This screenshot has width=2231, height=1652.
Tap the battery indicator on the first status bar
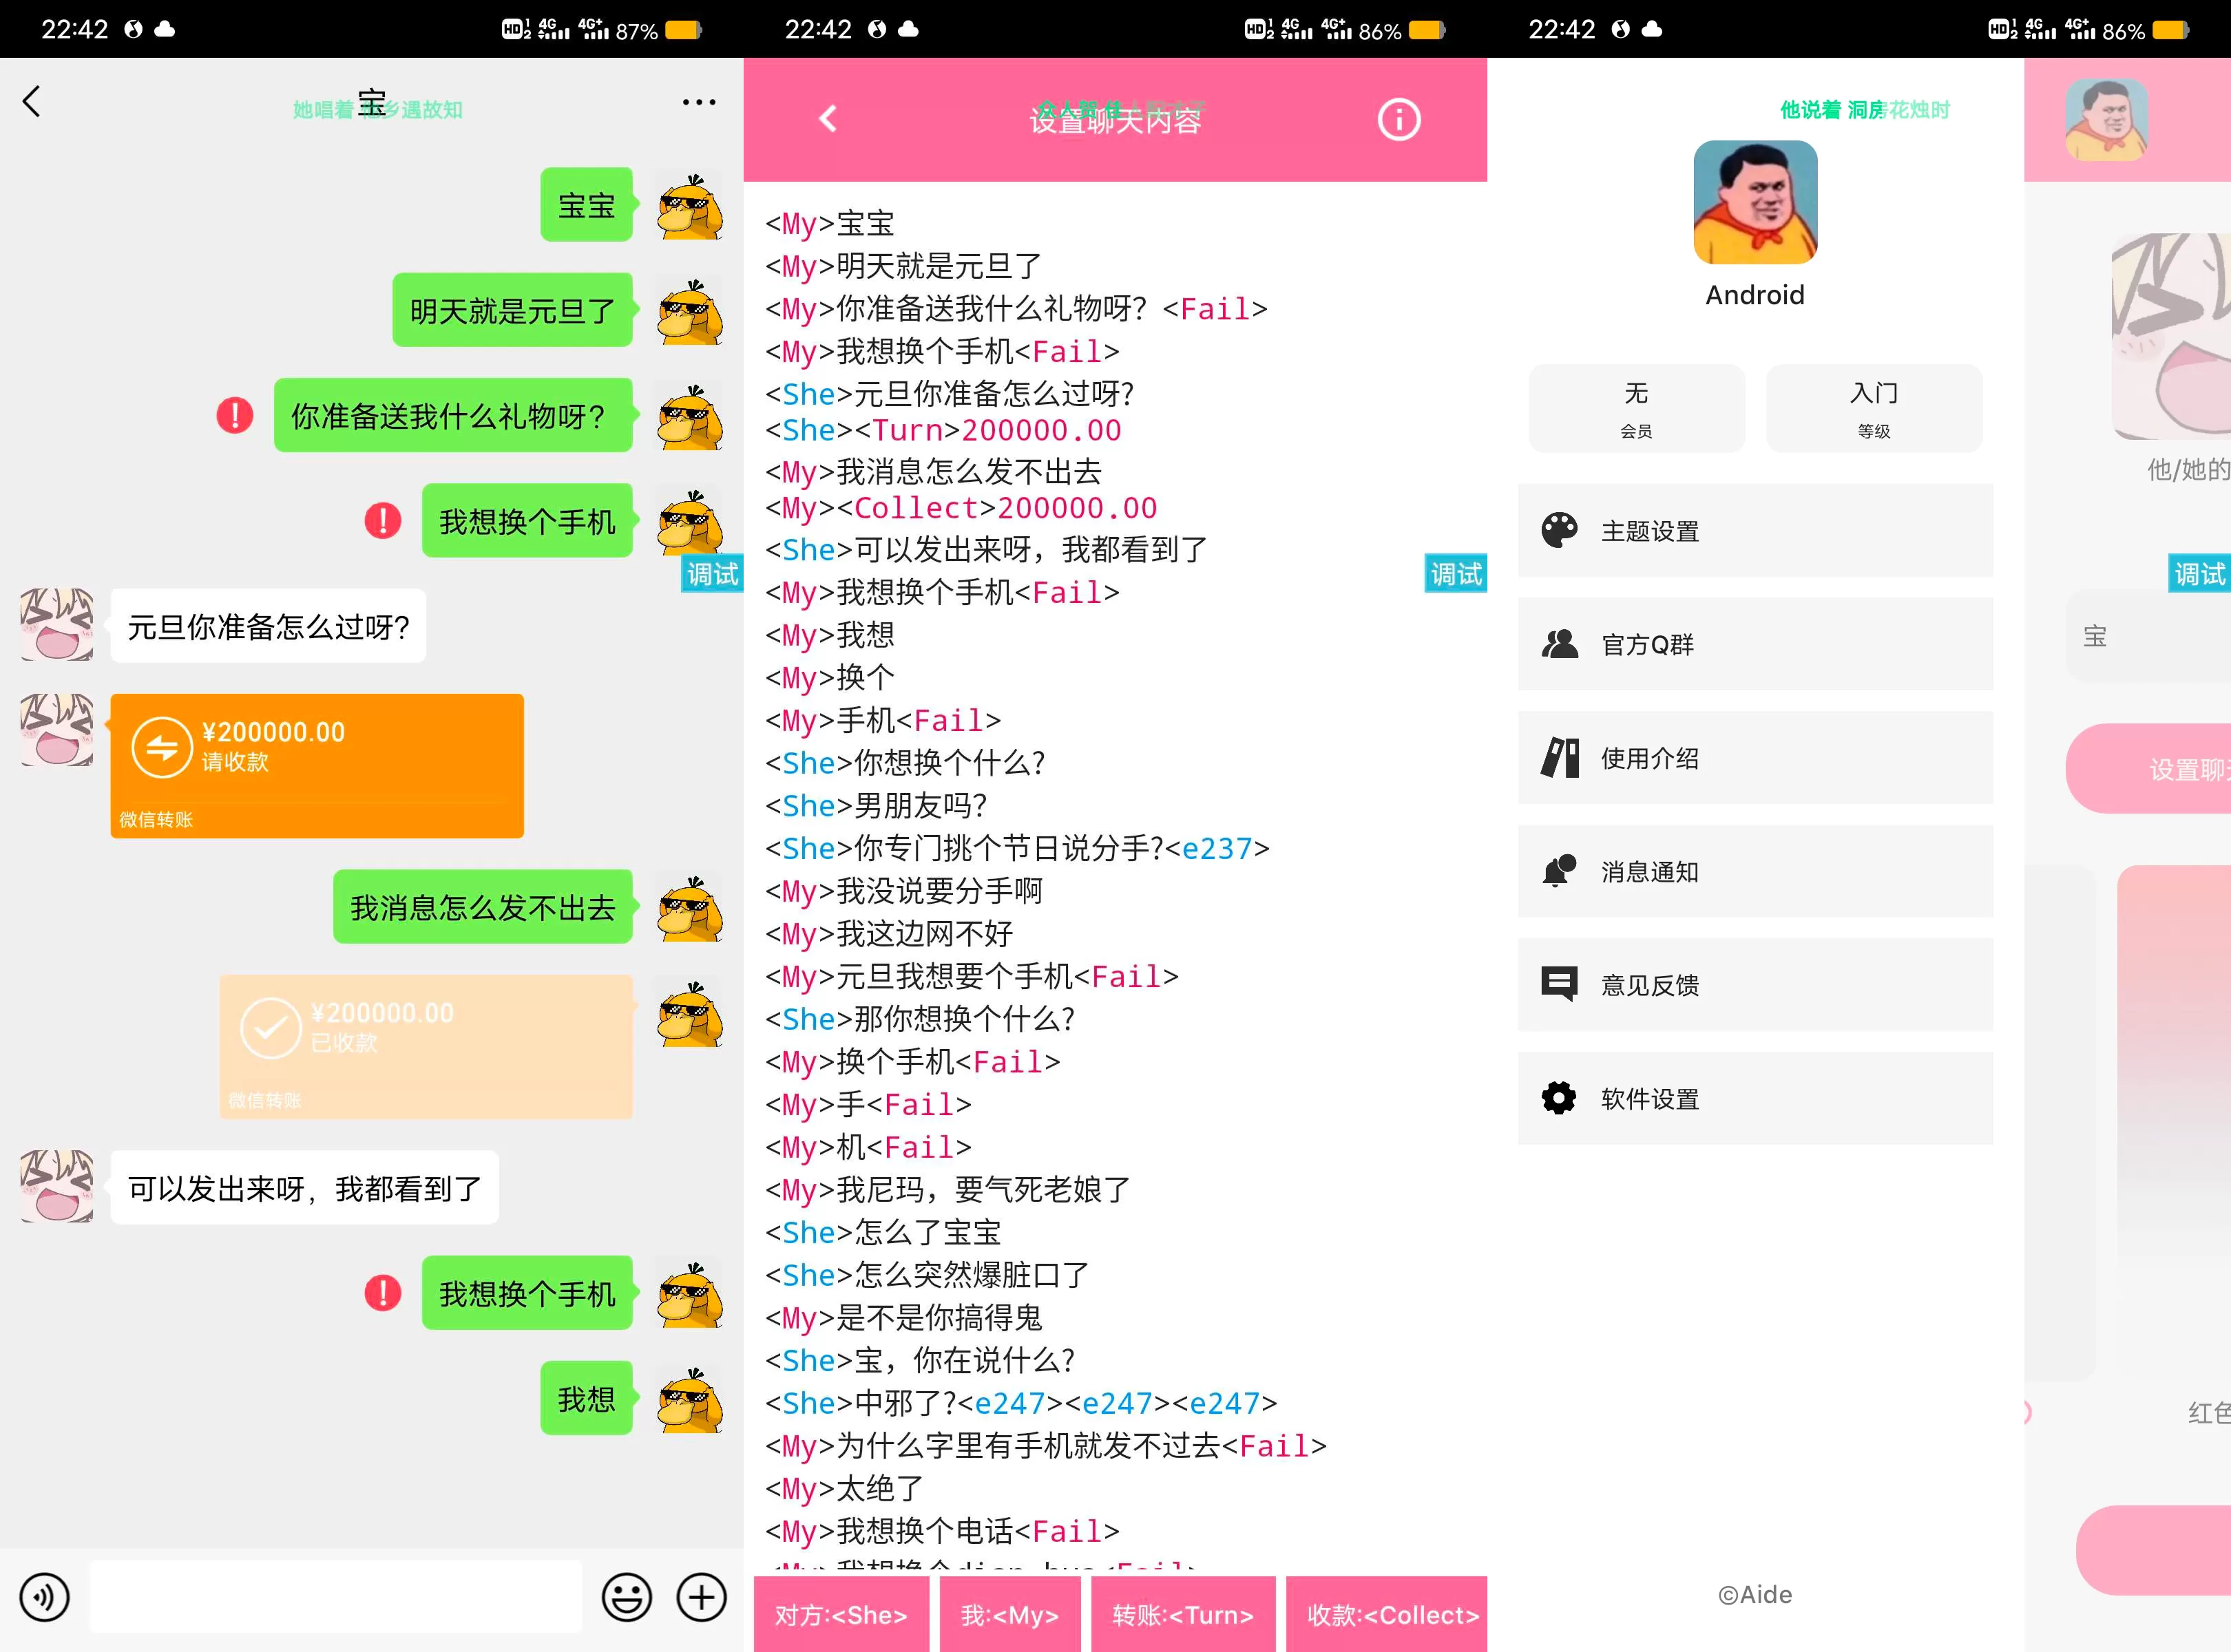(683, 30)
